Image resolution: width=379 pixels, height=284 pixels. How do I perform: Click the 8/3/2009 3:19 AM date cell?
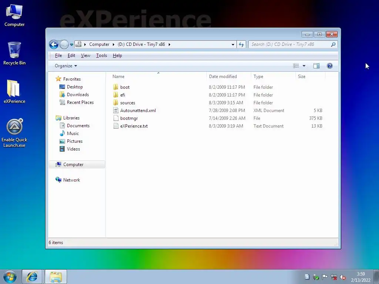point(226,126)
